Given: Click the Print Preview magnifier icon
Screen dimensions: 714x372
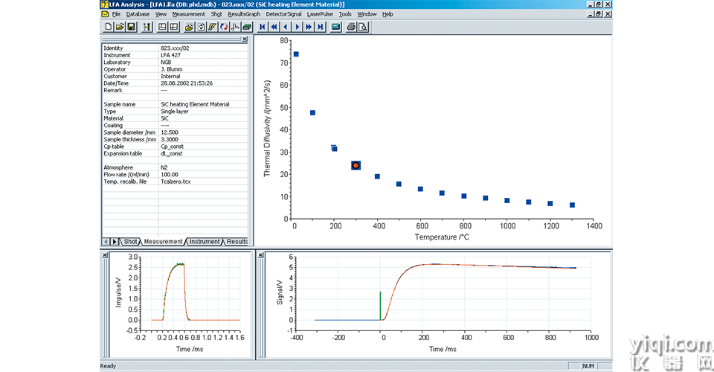Looking at the screenshot, I should 362,27.
